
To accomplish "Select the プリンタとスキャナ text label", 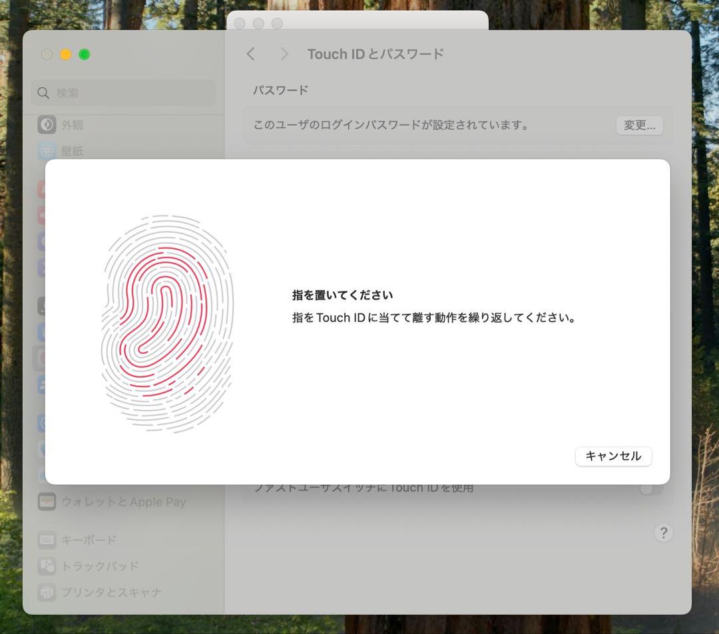I will 111,592.
